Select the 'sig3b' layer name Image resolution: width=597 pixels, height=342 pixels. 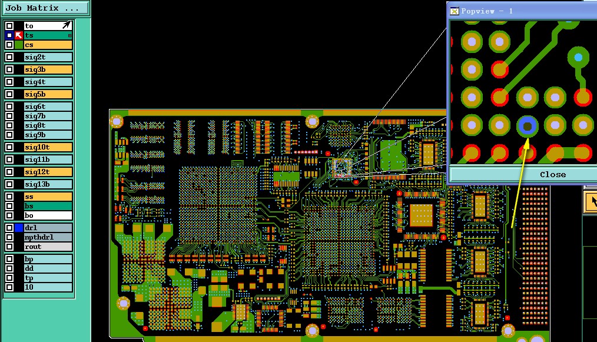click(48, 69)
